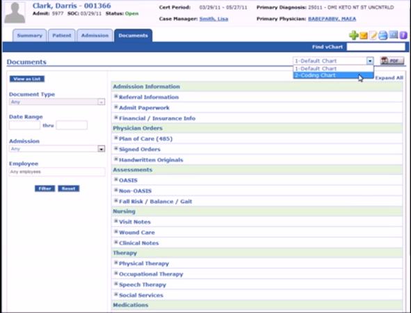
Task: Click the green plus add icon
Action: (x=353, y=35)
